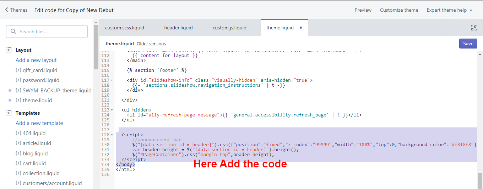Click Add a new template

pos(39,123)
